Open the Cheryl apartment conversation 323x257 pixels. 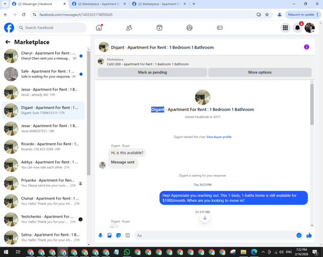(43, 56)
